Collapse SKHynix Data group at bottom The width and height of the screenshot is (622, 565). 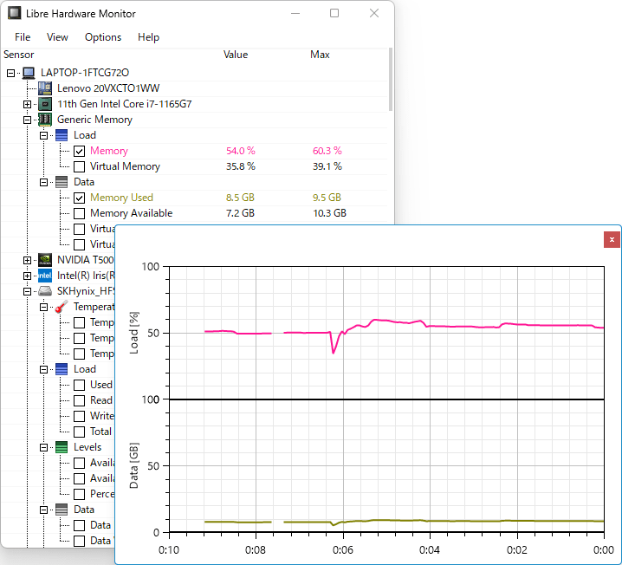tap(43, 510)
